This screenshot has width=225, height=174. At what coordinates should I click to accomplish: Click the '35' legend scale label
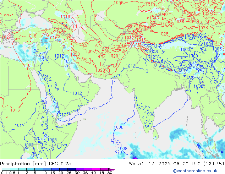tap(85, 173)
